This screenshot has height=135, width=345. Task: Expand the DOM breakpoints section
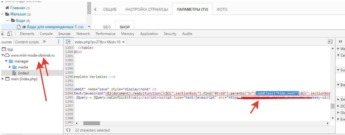pos(338,106)
